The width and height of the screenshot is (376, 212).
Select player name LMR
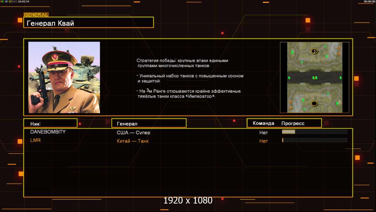(35, 140)
